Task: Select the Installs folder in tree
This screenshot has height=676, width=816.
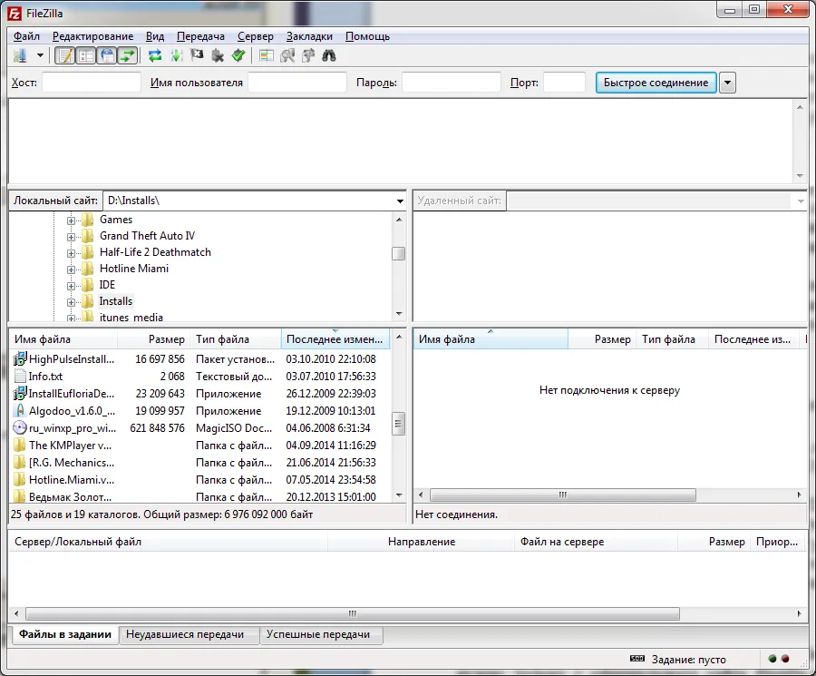Action: 115,301
